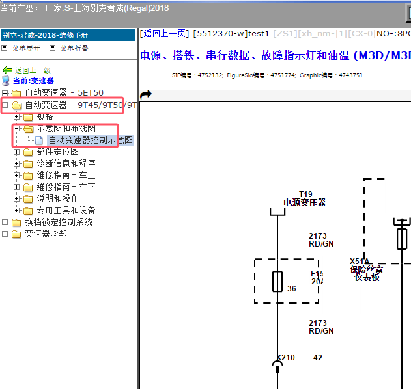Select the 维修指南 - 车下 tree label

click(x=66, y=187)
